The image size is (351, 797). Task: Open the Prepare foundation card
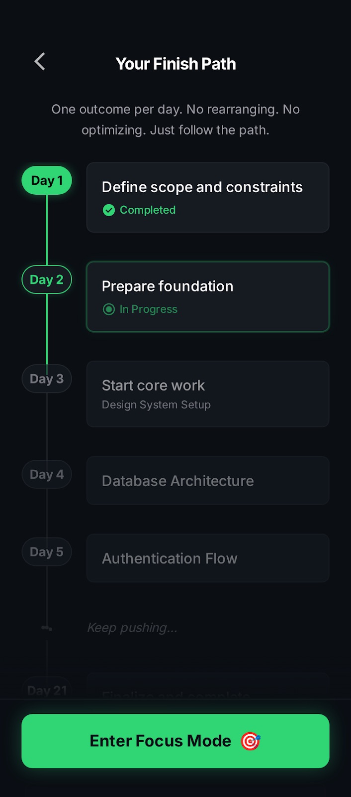pyautogui.click(x=208, y=296)
